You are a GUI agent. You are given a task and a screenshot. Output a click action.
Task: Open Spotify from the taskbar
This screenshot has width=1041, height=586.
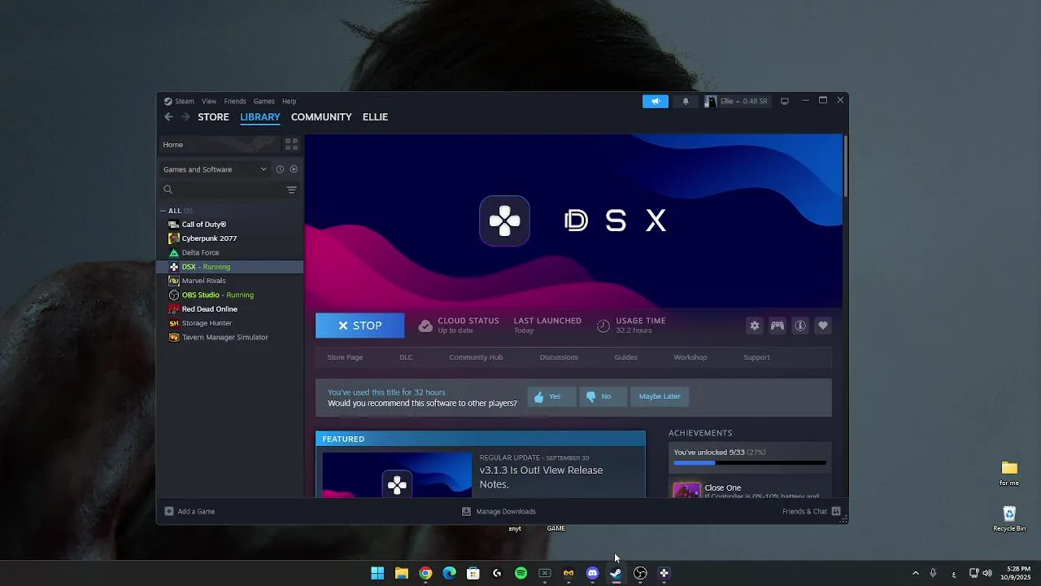[521, 573]
